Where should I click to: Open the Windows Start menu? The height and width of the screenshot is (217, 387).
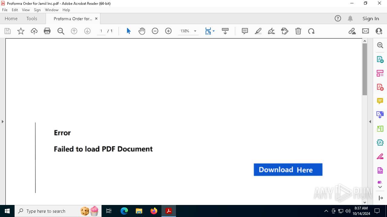pos(7,211)
